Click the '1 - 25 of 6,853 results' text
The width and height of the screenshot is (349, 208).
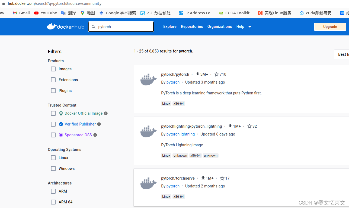pyautogui.click(x=163, y=51)
